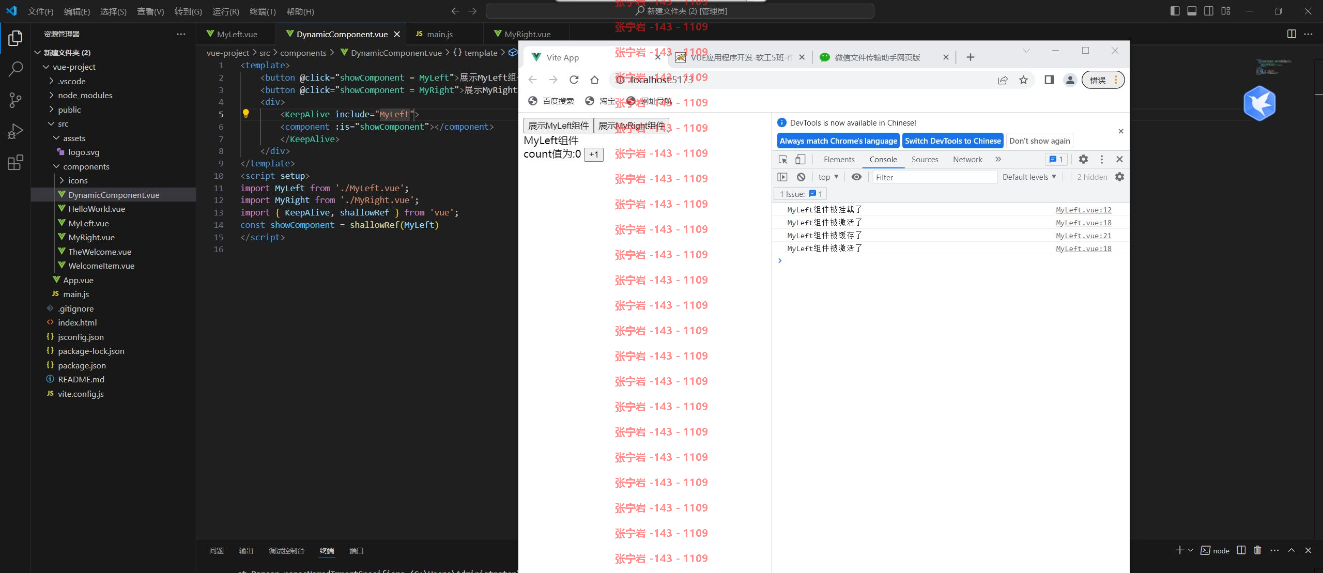Share the current page
The width and height of the screenshot is (1323, 573).
click(1003, 80)
